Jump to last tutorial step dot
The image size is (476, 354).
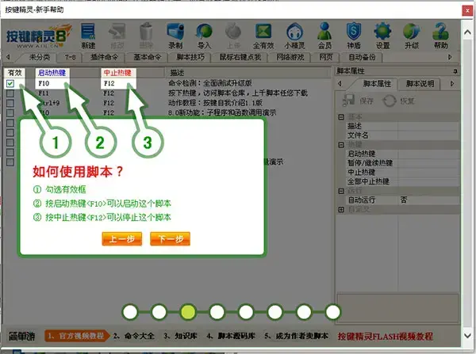(x=333, y=312)
